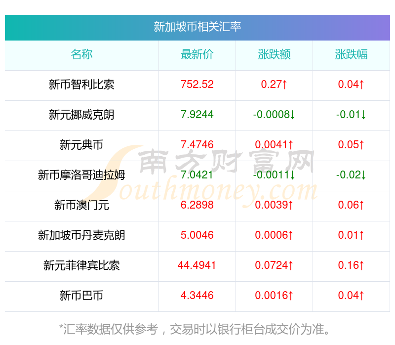
Task: Click the latest price 7.0421
Action: 197,175
